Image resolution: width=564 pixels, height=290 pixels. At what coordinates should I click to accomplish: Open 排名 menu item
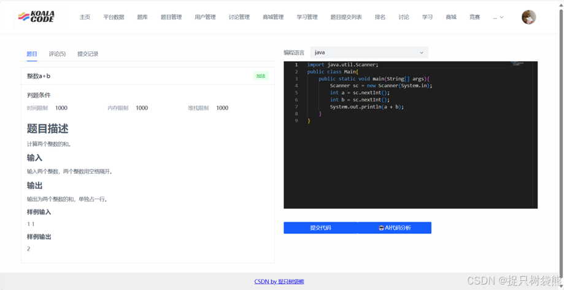[x=381, y=17]
